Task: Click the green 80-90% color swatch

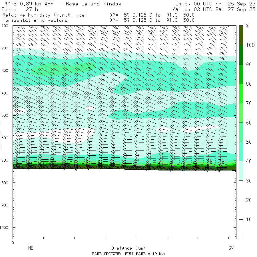Action: (241, 74)
